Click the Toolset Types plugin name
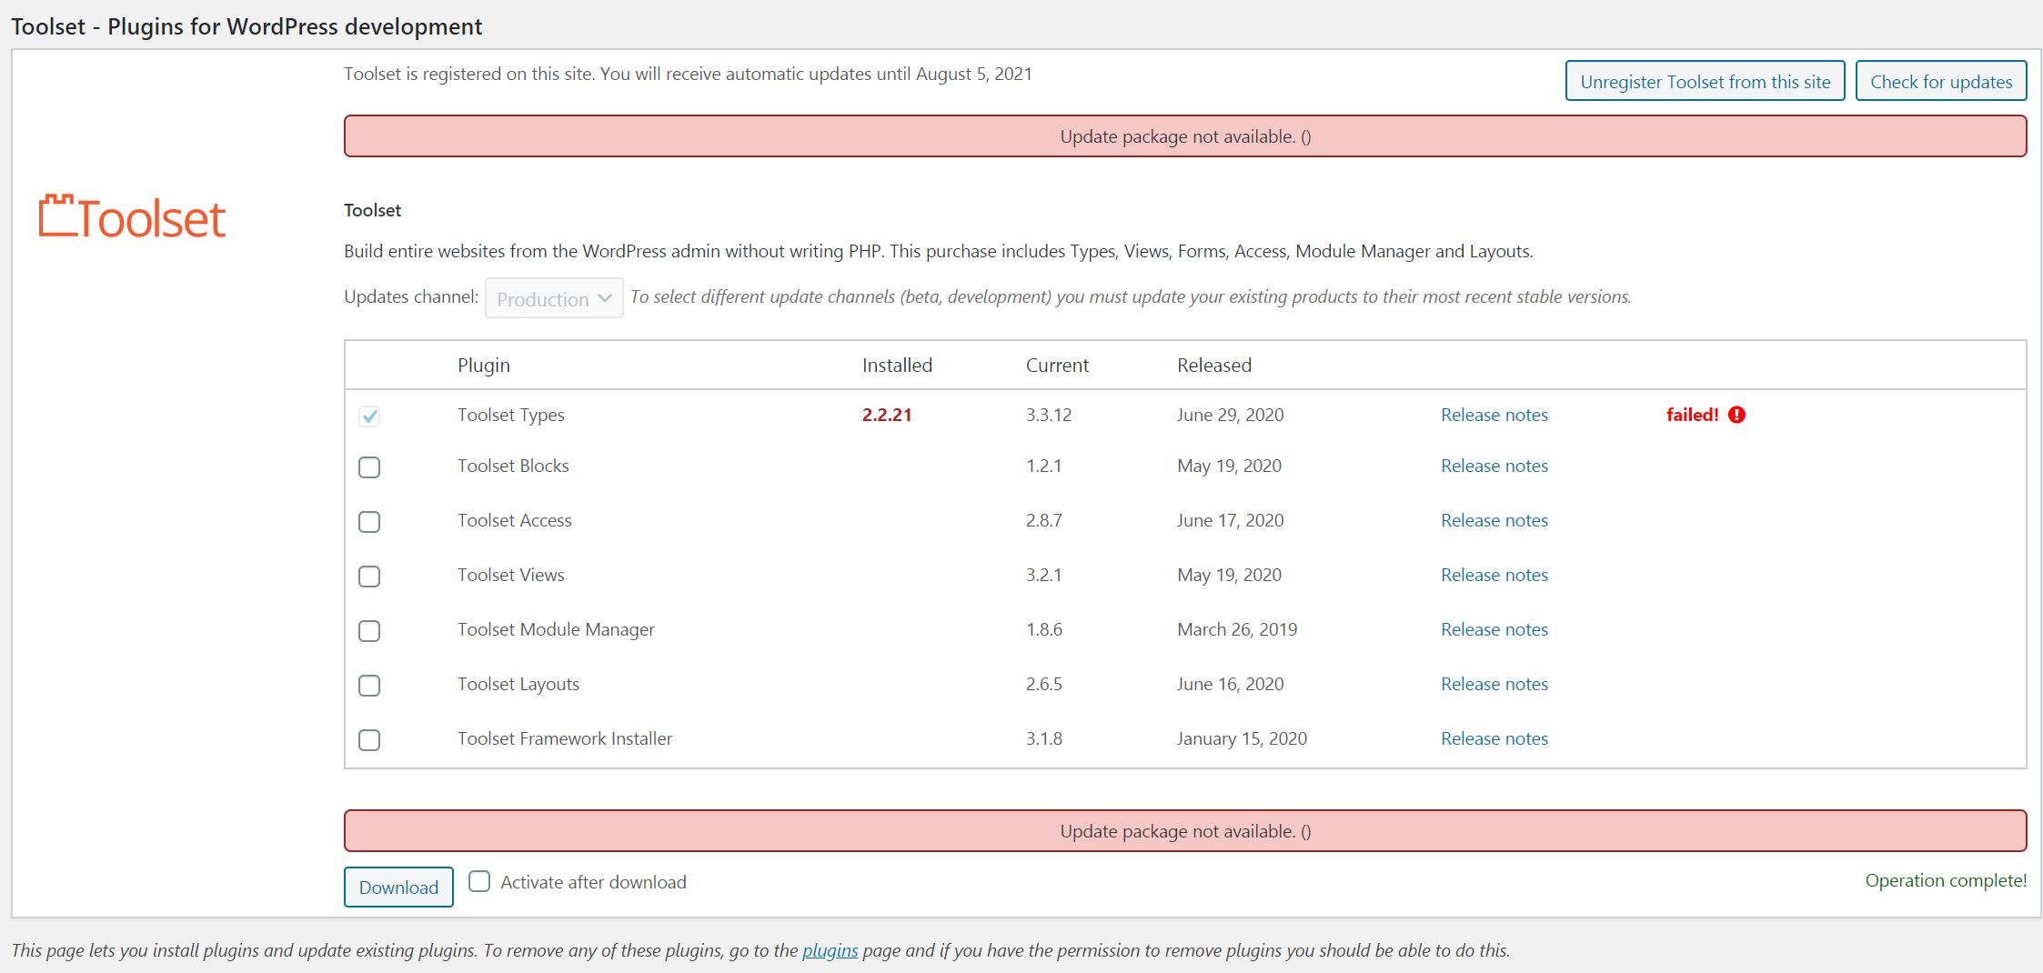The width and height of the screenshot is (2043, 973). pyautogui.click(x=510, y=415)
